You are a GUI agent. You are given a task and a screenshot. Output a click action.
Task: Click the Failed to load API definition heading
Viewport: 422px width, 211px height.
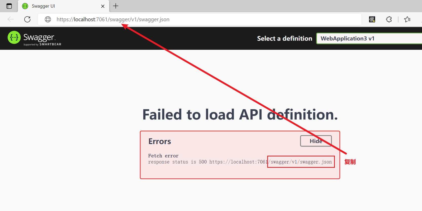(x=240, y=114)
